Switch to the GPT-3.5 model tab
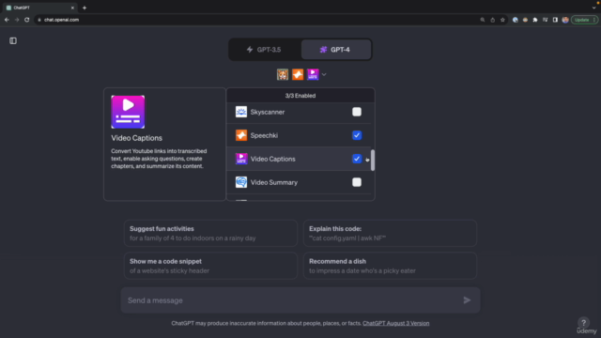601x338 pixels. [x=264, y=50]
